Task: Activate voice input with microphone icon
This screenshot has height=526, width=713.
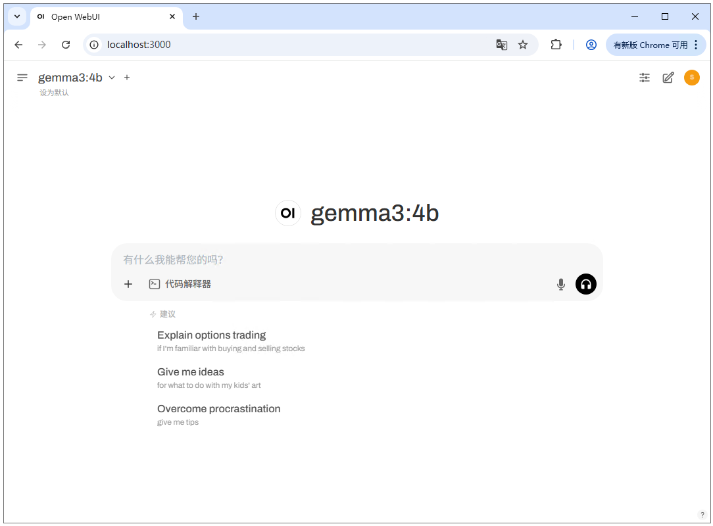Action: pyautogui.click(x=560, y=284)
